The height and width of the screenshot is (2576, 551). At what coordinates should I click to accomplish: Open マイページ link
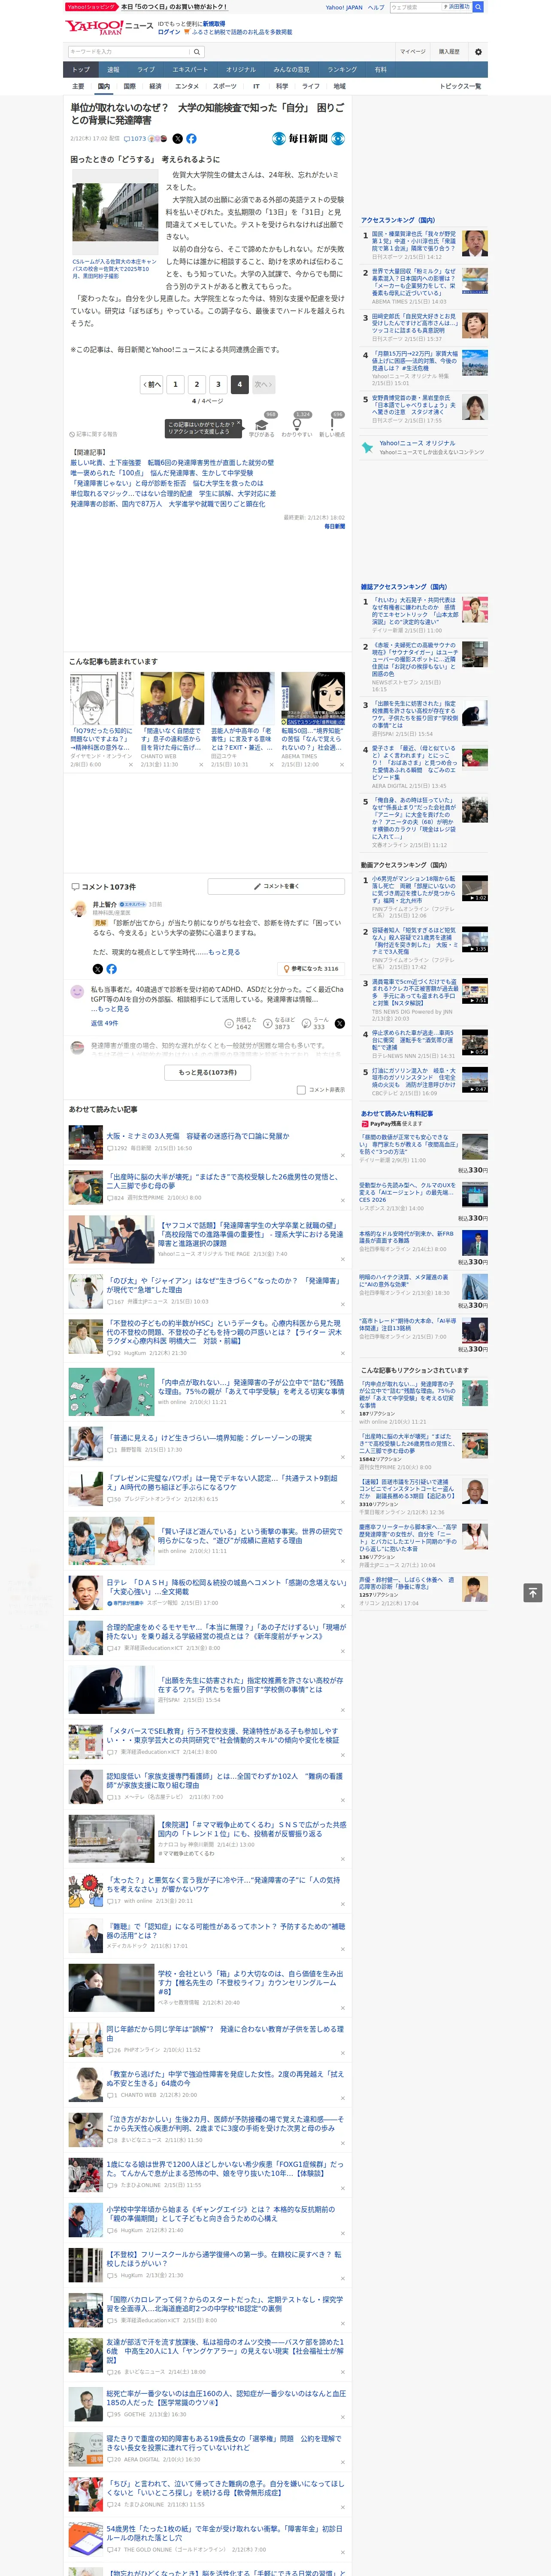(x=412, y=52)
